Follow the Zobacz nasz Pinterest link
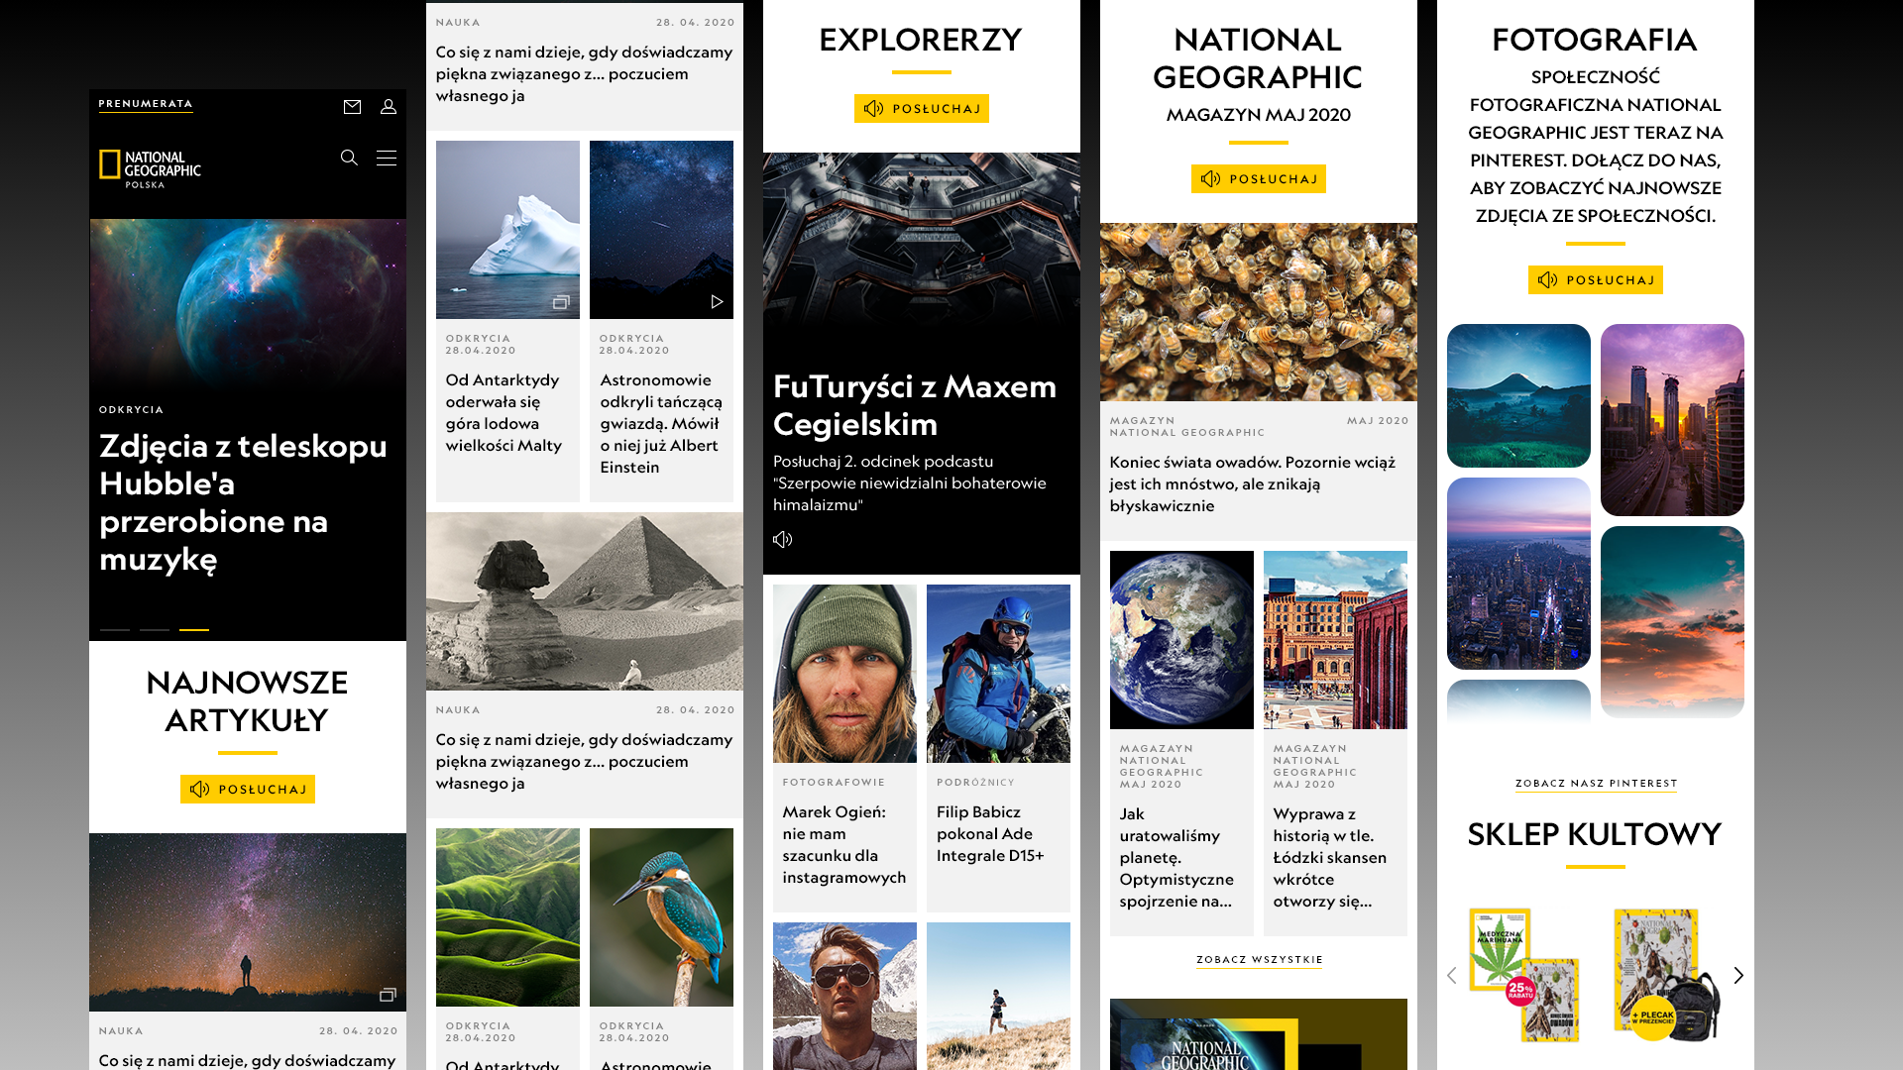The image size is (1903, 1070). point(1596,783)
